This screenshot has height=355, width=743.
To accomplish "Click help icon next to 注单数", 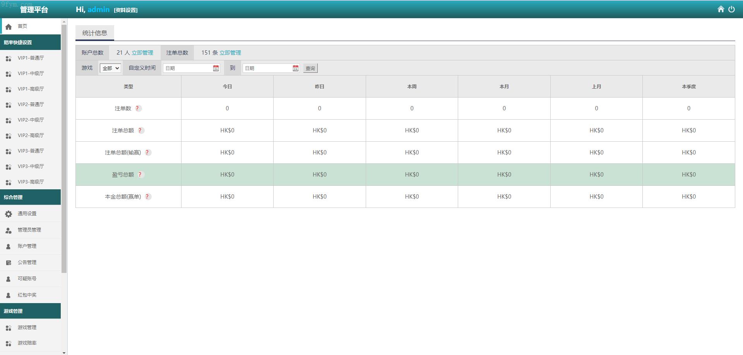I will 137,108.
